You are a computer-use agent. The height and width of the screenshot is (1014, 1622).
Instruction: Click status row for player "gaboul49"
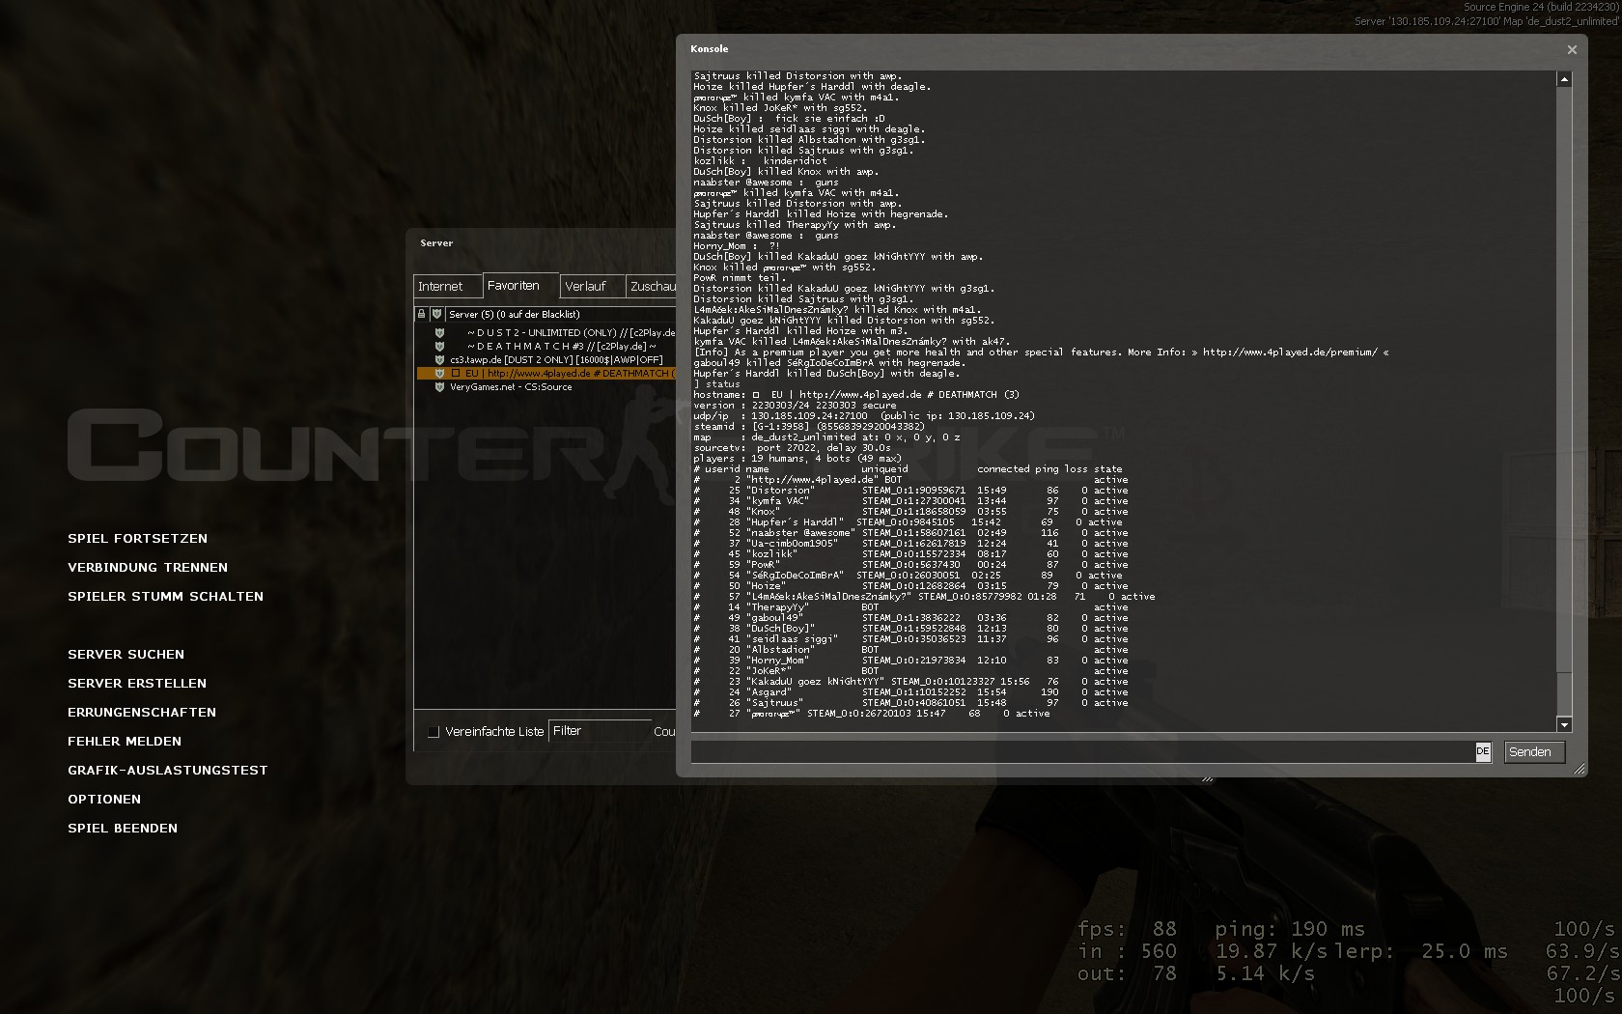pos(910,617)
